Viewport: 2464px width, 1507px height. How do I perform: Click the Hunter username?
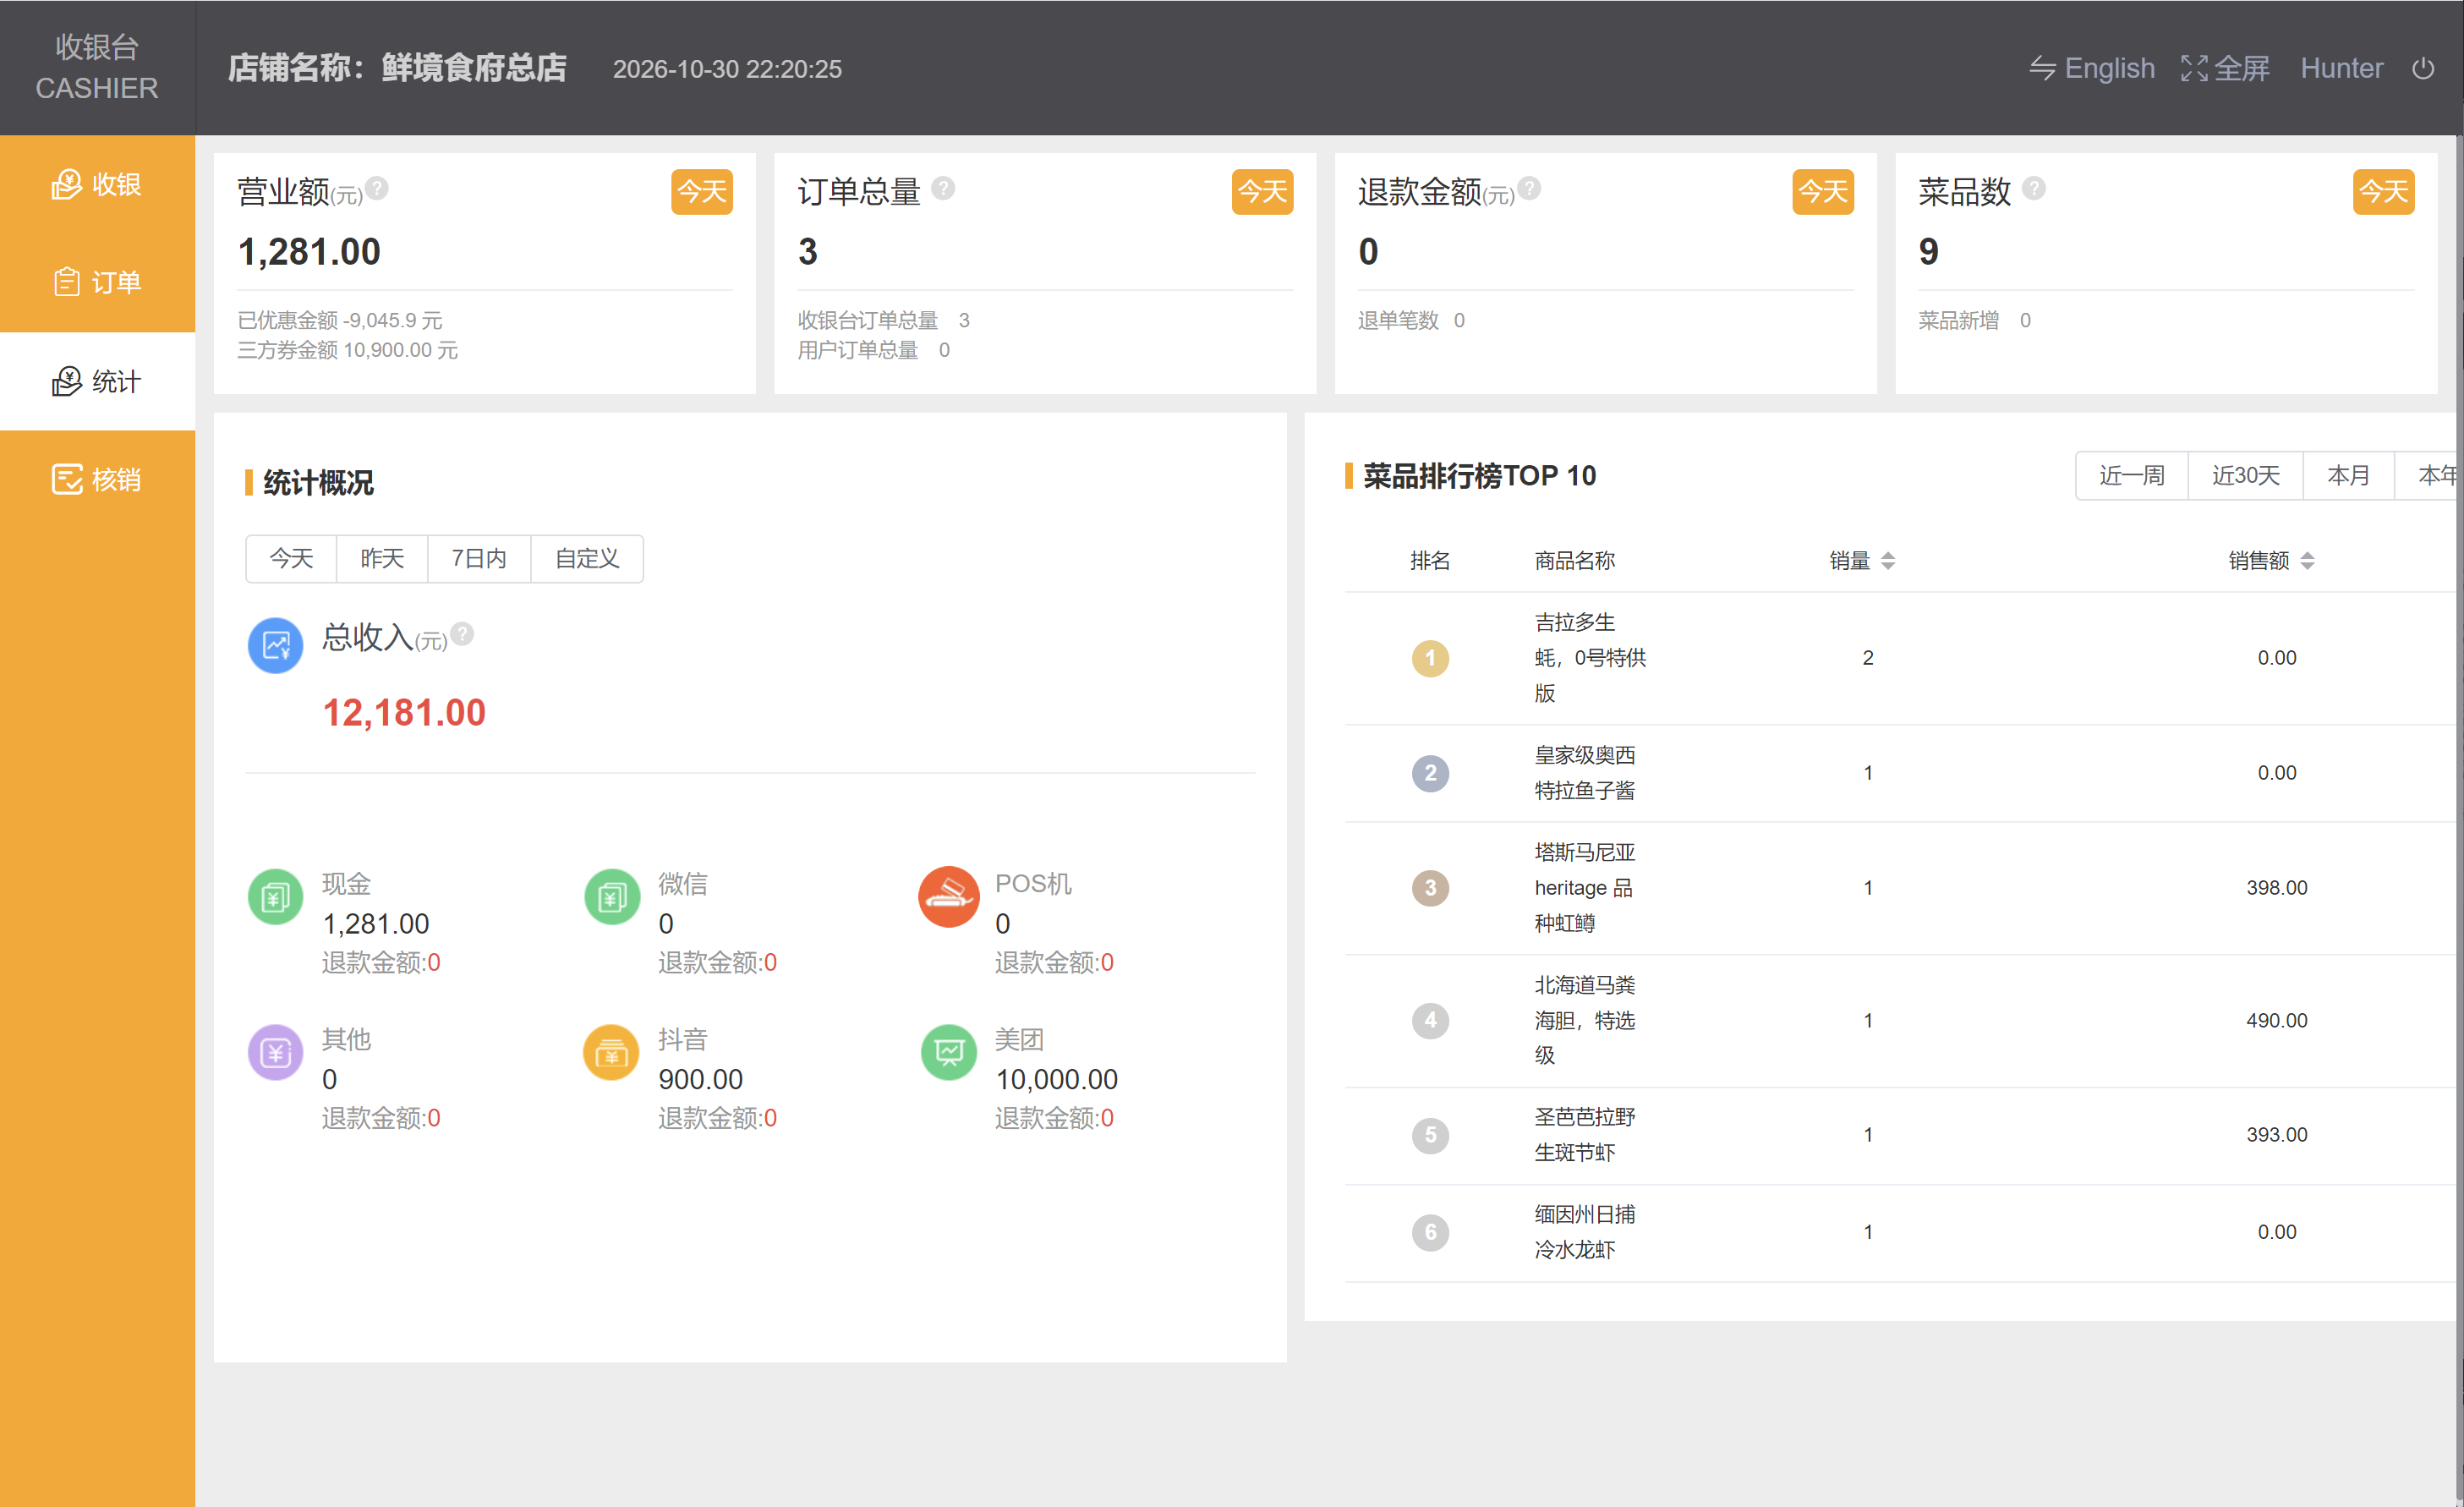(x=2341, y=68)
